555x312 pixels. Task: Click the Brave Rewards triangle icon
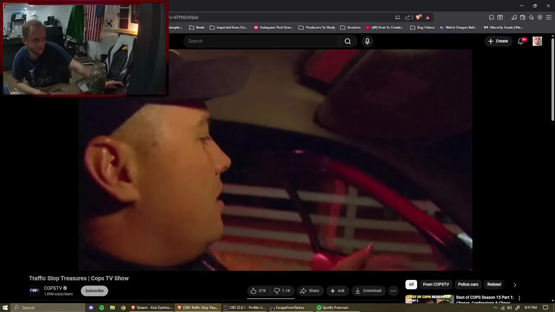pos(428,17)
